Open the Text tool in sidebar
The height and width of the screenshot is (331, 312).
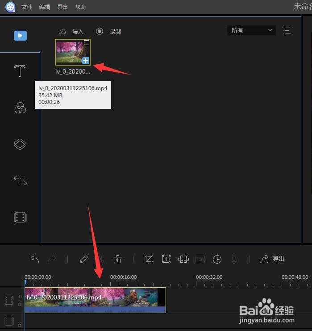pos(20,71)
